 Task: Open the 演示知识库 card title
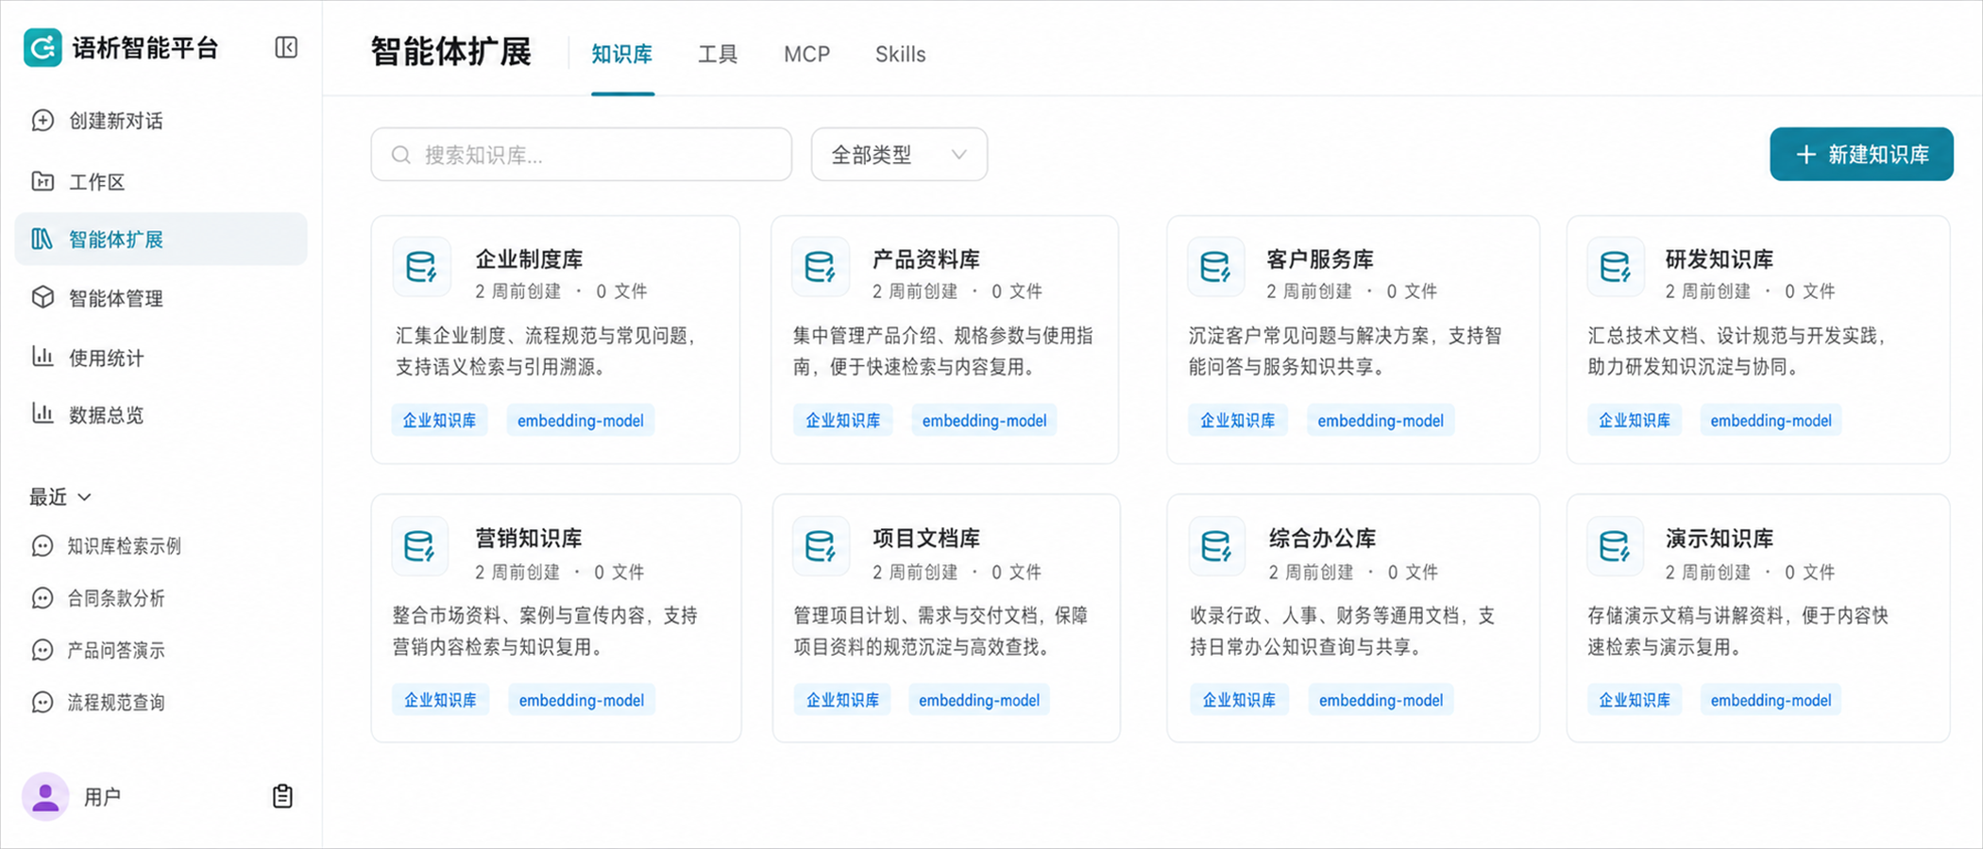coord(1720,539)
